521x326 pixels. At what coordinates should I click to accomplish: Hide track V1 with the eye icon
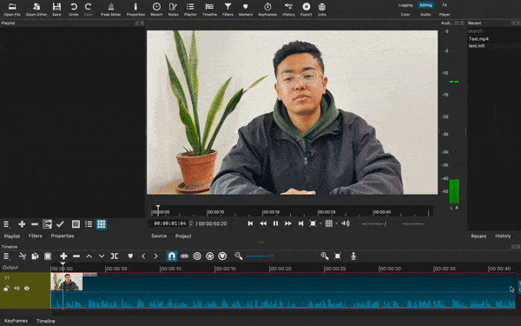pos(27,289)
